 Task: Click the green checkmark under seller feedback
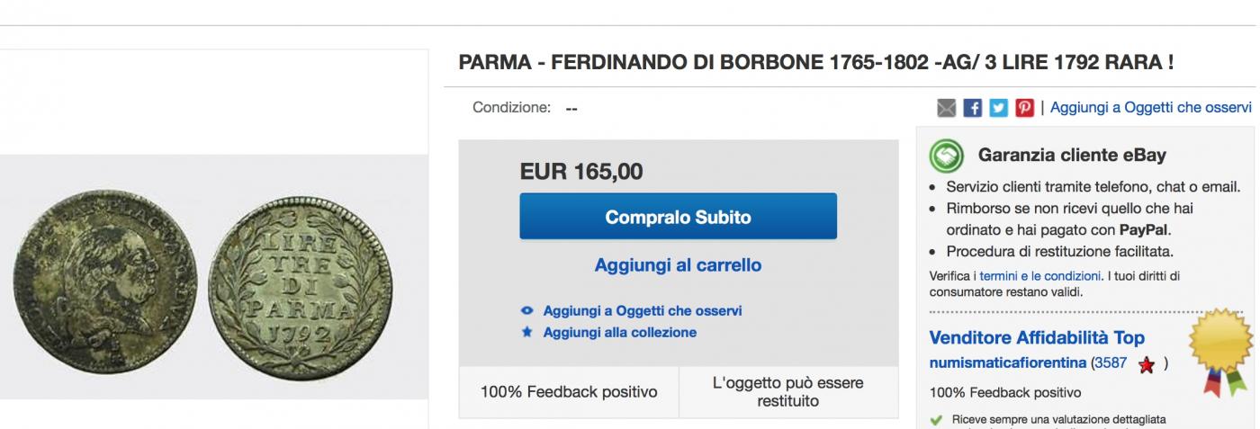coord(936,419)
